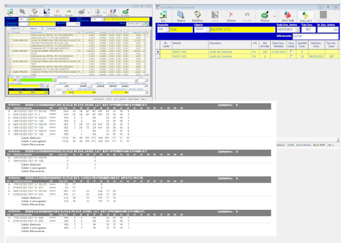The height and width of the screenshot is (243, 341).
Task: Open arrow beside Ricerca in left window
Action: (88, 13)
